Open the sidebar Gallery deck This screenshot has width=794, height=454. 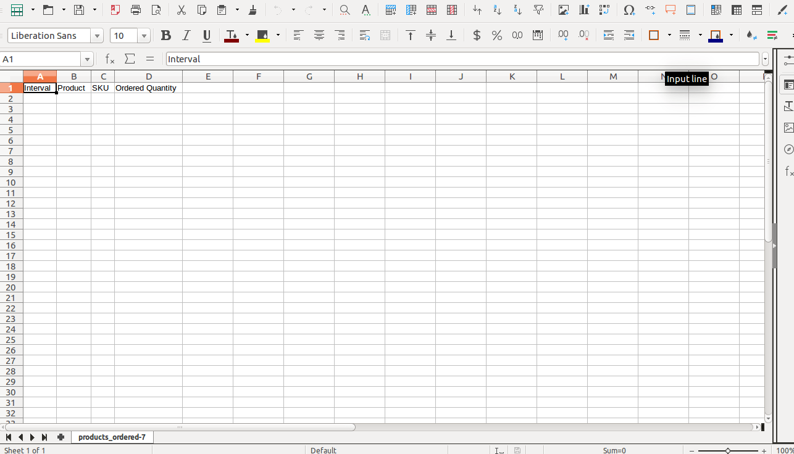(x=788, y=128)
